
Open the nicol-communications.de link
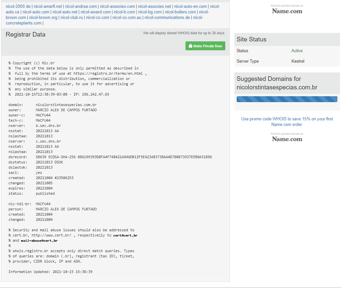tap(167, 17)
